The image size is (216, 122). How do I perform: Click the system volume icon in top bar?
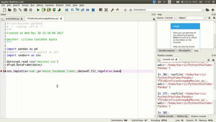tap(201, 2)
